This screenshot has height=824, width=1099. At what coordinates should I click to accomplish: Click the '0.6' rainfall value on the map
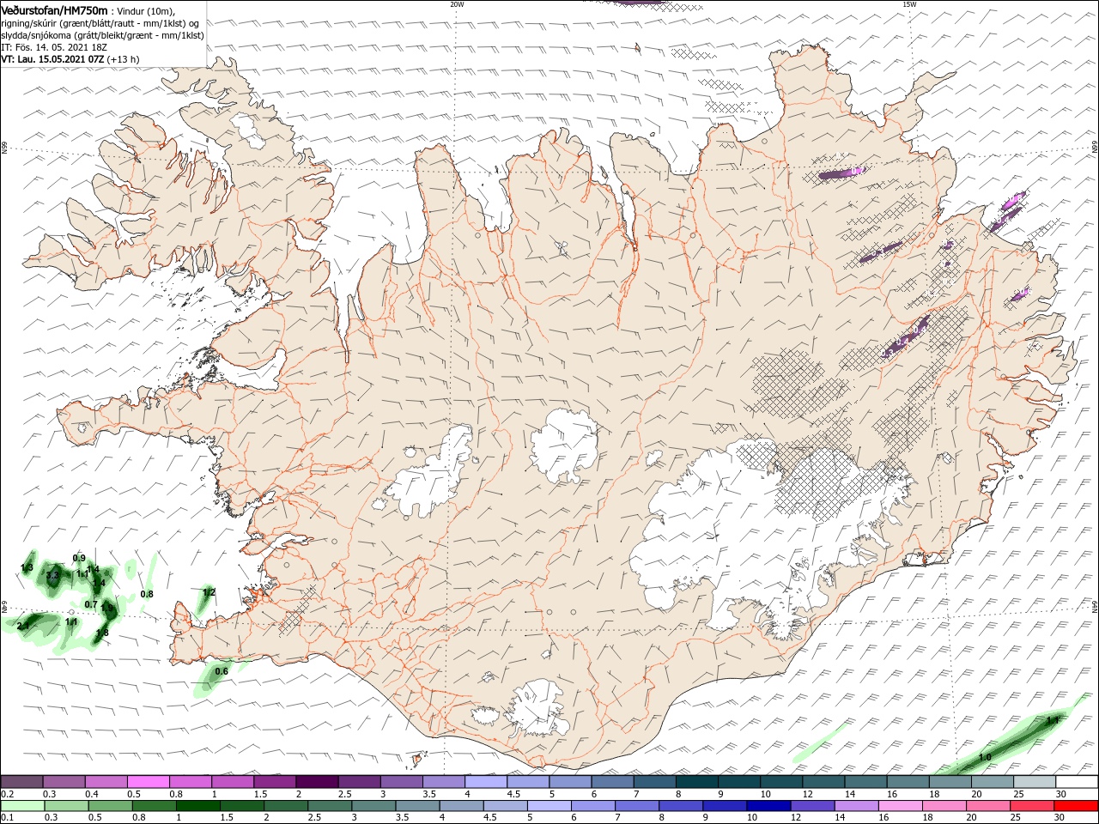click(222, 671)
